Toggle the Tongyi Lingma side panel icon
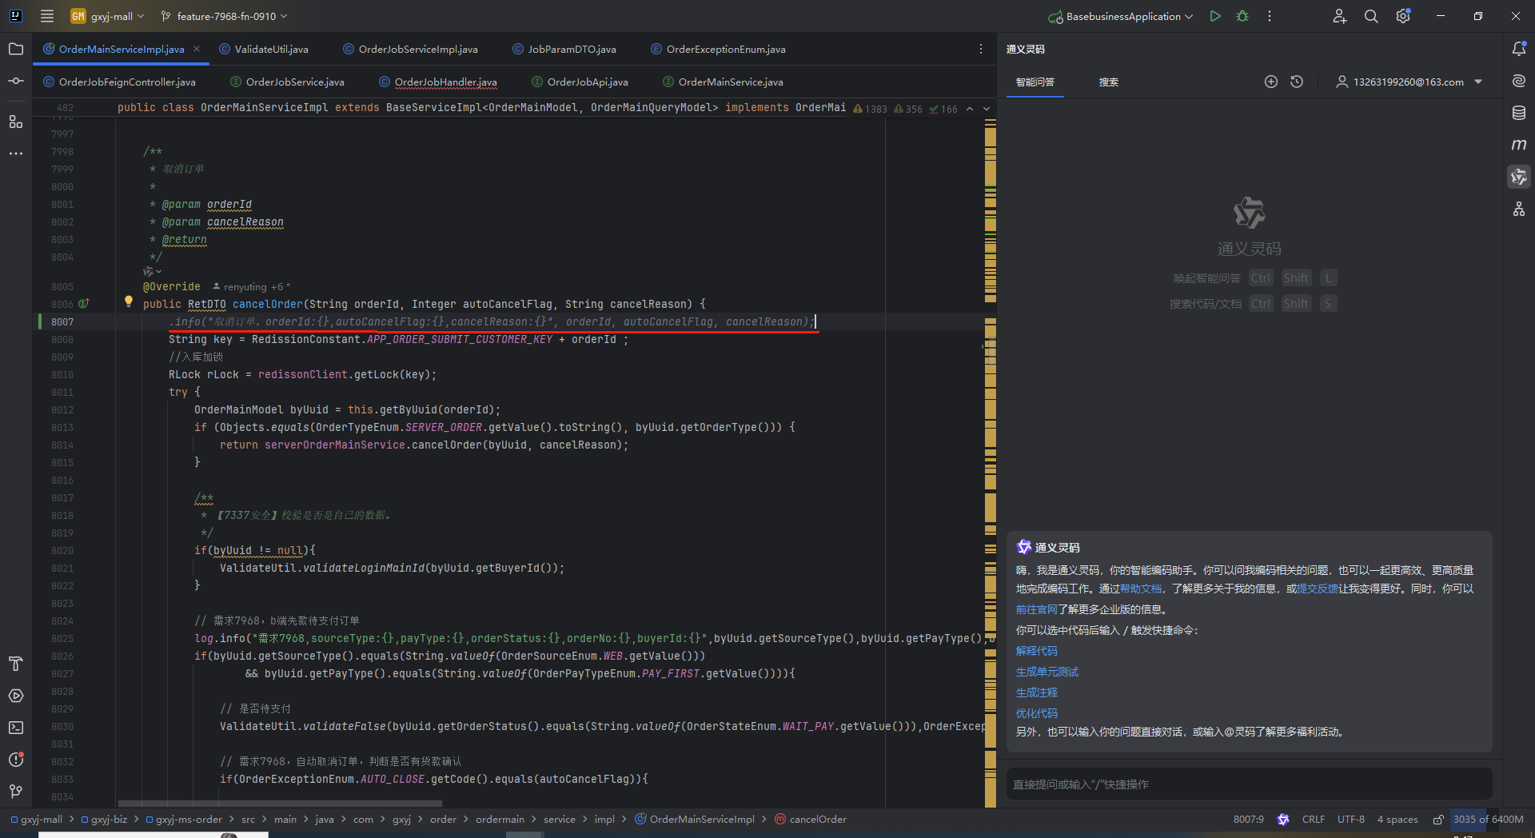1535x838 pixels. (x=1519, y=177)
